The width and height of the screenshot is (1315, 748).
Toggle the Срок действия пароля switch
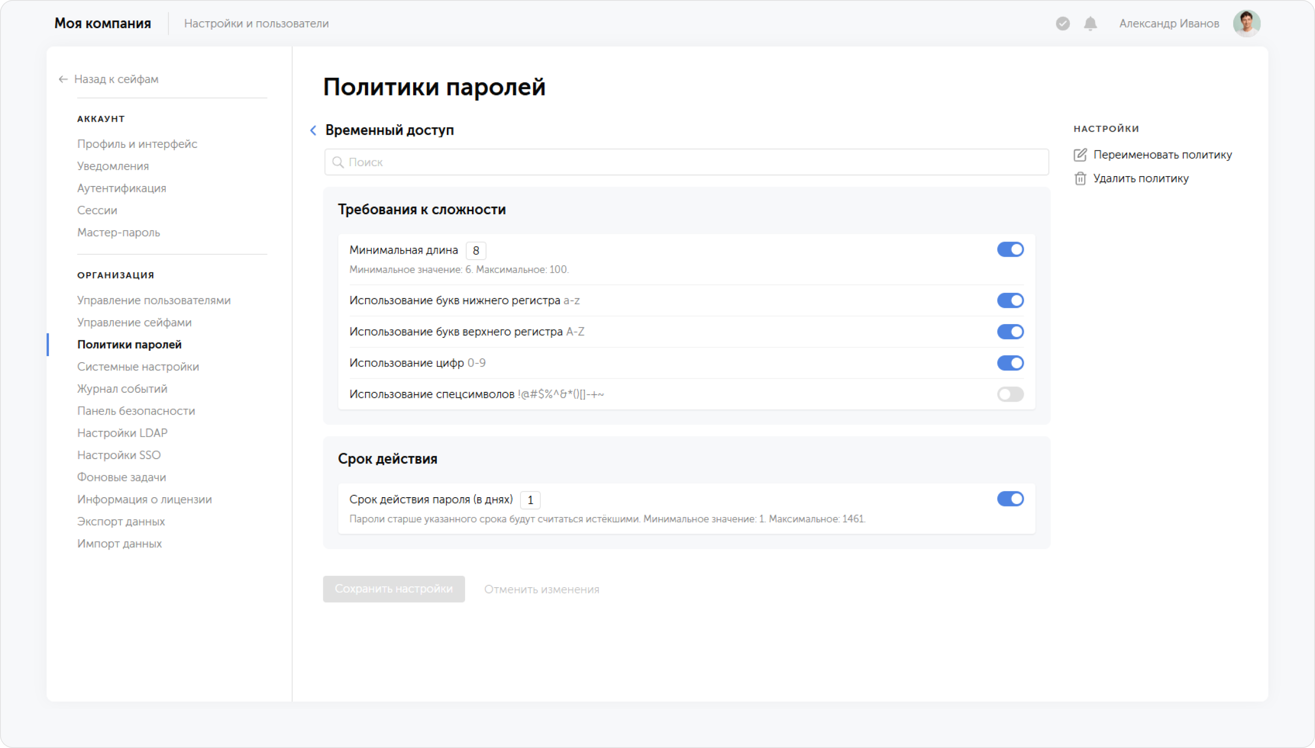1010,499
